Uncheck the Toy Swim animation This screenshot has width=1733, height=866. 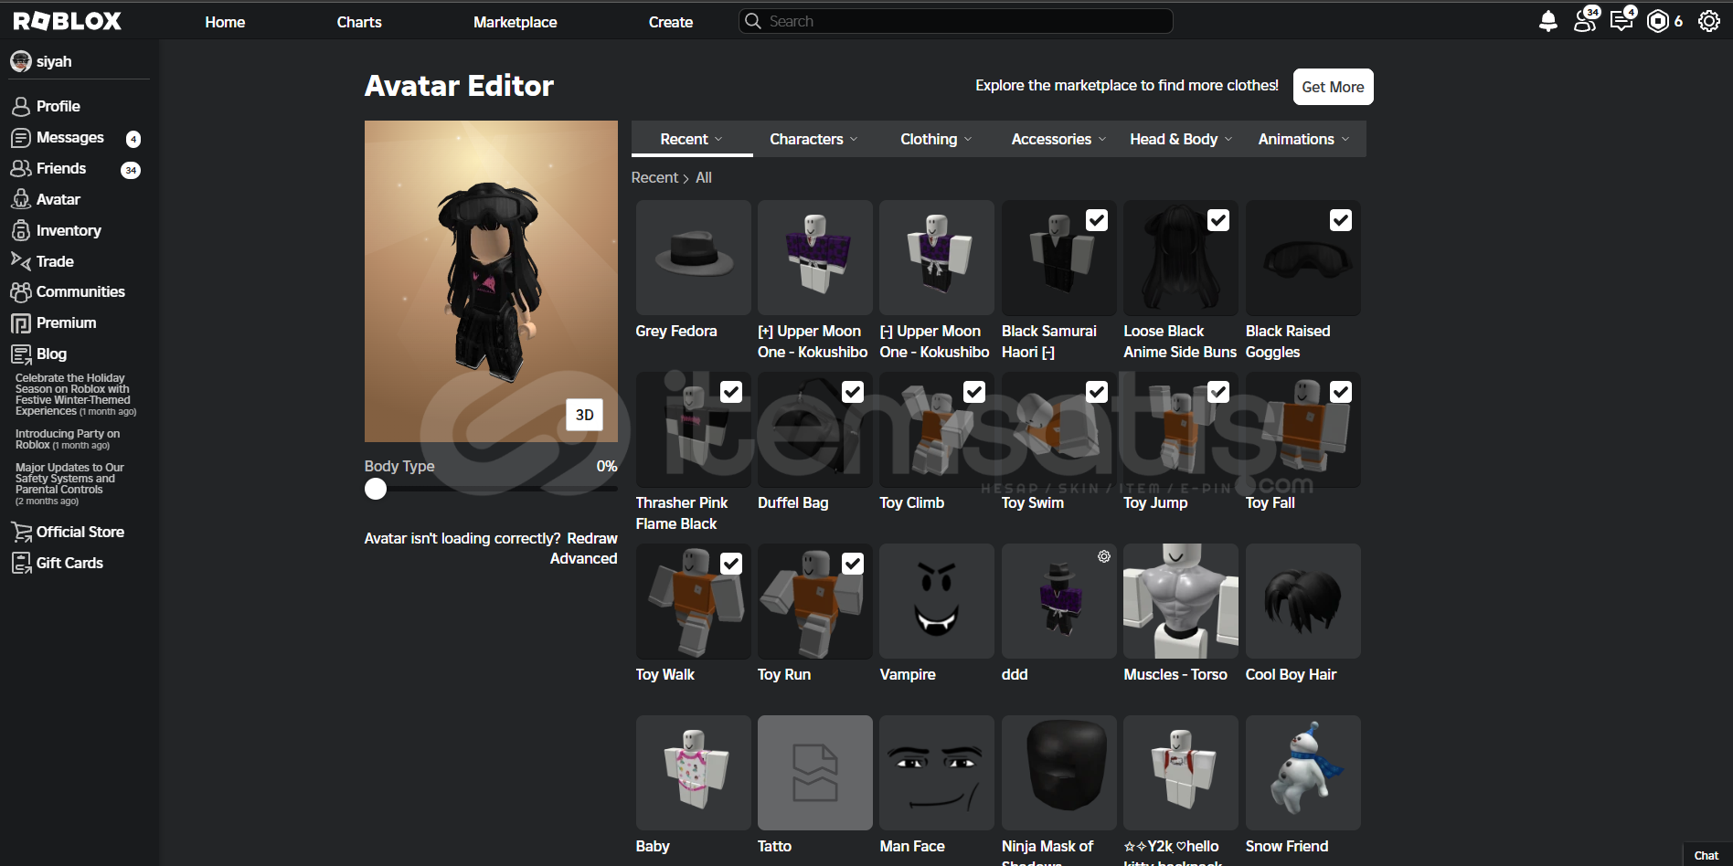(x=1097, y=392)
